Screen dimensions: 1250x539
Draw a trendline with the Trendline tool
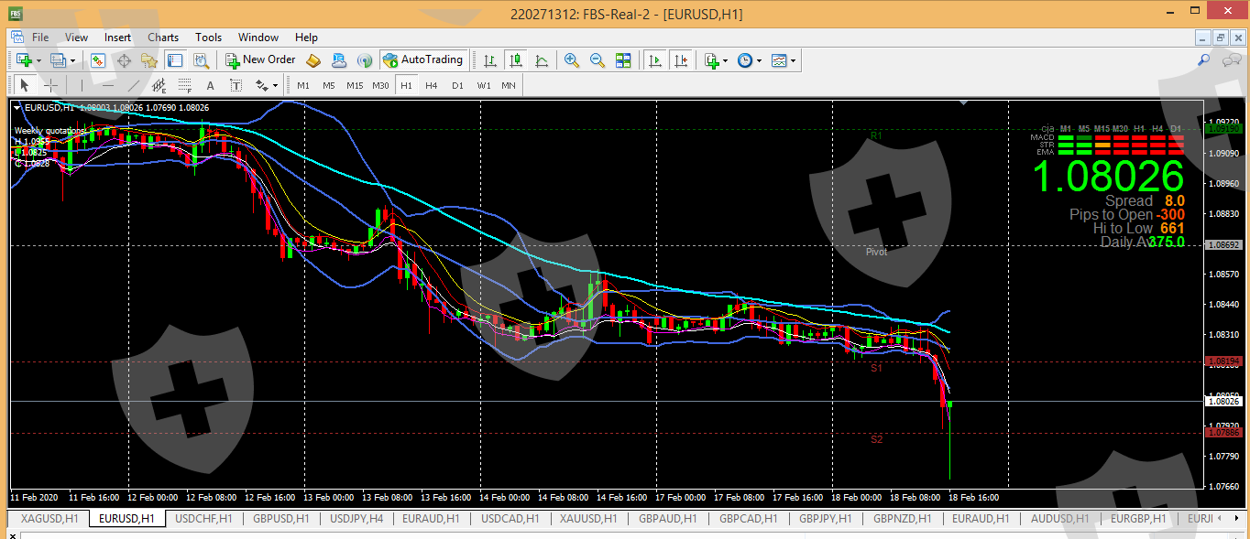click(x=134, y=85)
